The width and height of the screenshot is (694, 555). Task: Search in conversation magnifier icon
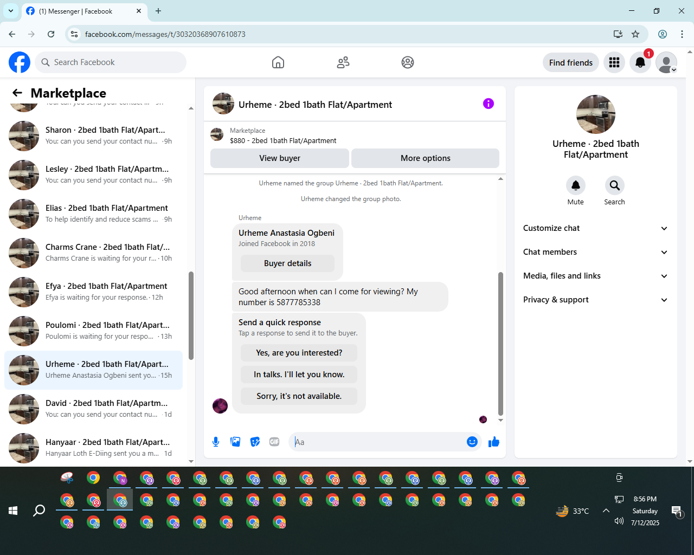[x=615, y=185]
